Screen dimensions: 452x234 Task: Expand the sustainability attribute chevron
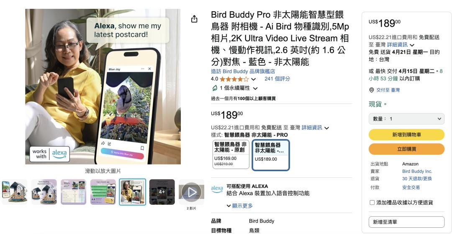coord(255,88)
